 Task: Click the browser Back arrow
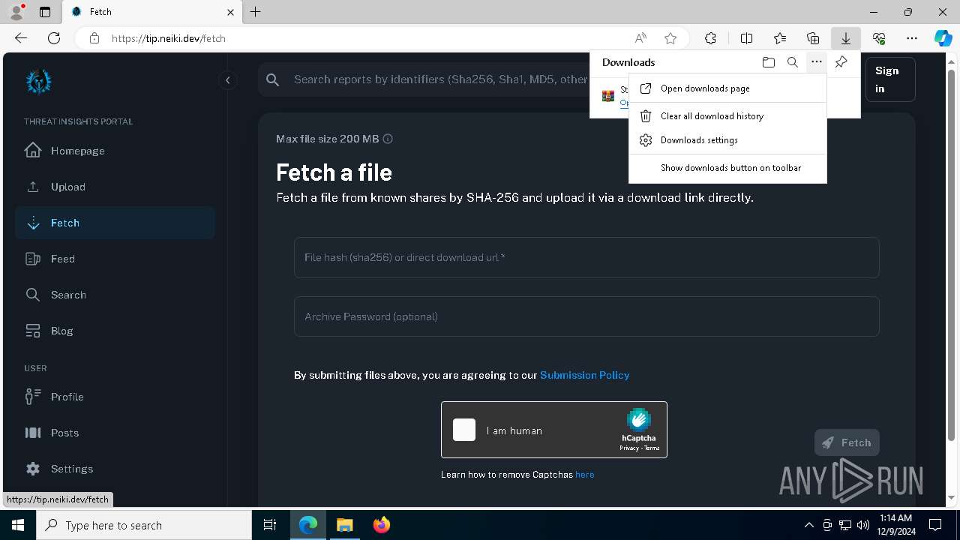coord(21,38)
